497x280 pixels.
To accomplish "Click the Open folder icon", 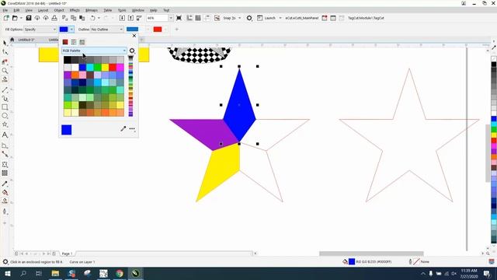I will (15, 18).
